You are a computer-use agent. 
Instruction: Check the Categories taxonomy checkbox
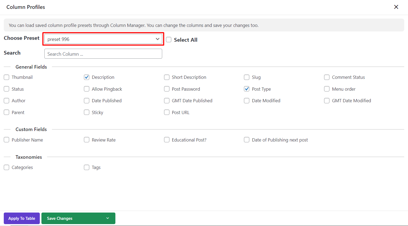point(6,167)
